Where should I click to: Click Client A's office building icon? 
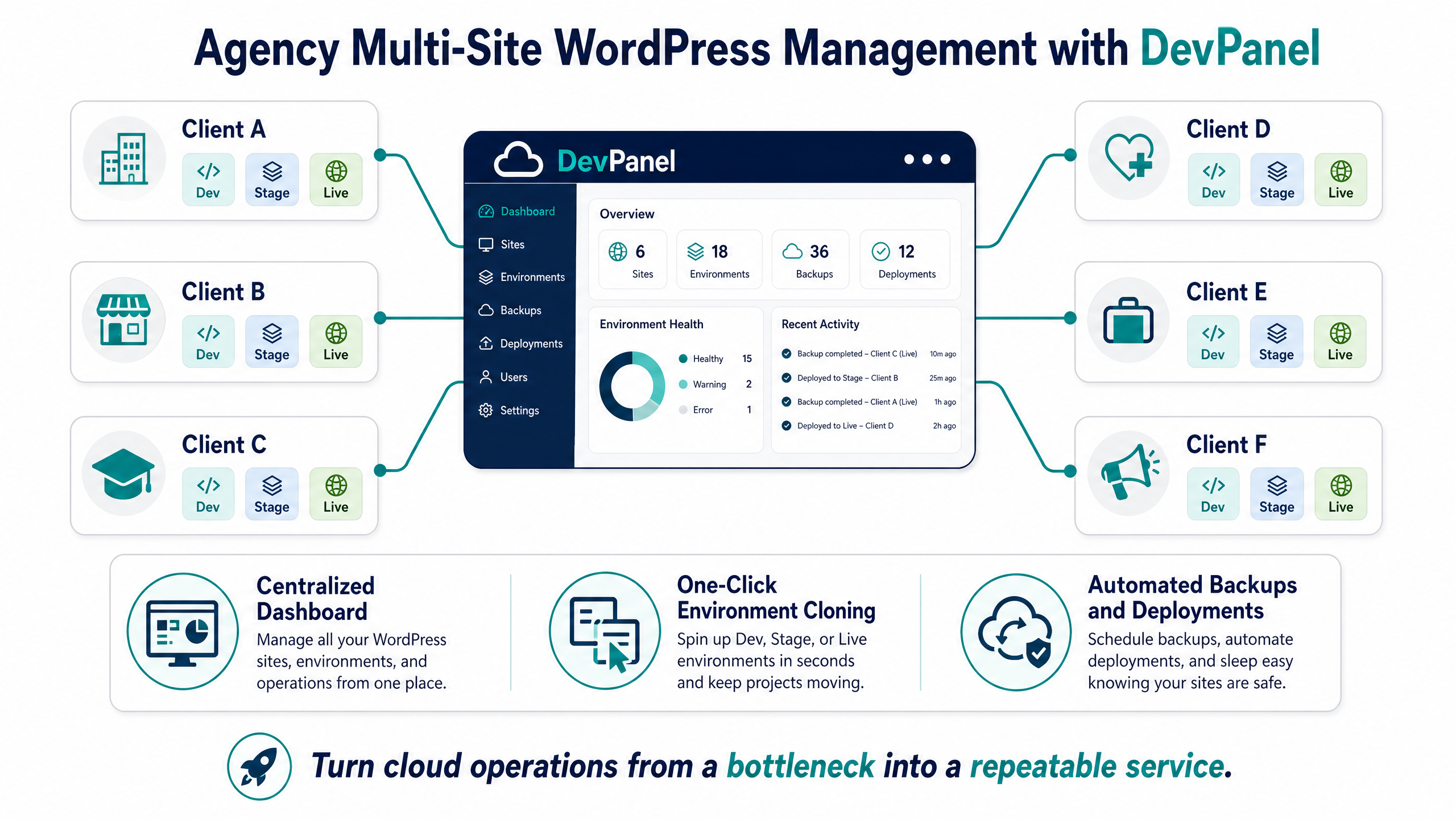tap(124, 159)
